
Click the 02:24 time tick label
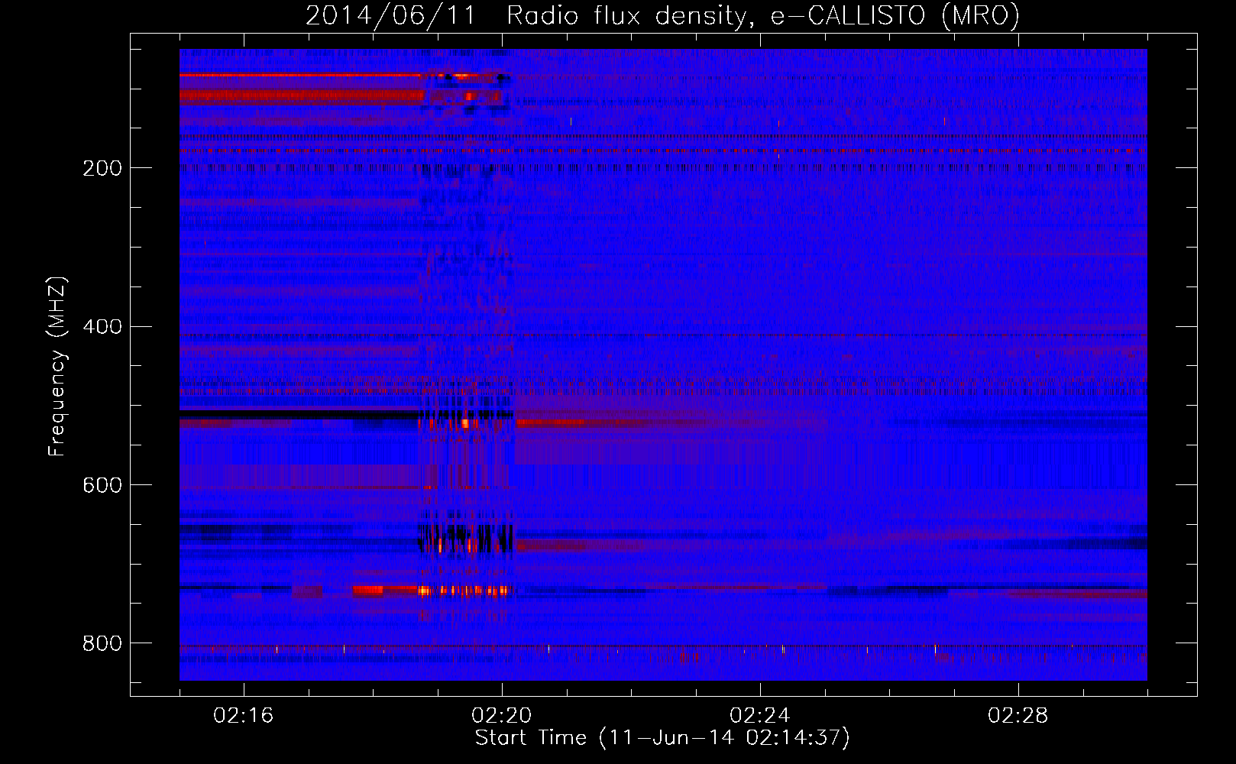(x=760, y=716)
